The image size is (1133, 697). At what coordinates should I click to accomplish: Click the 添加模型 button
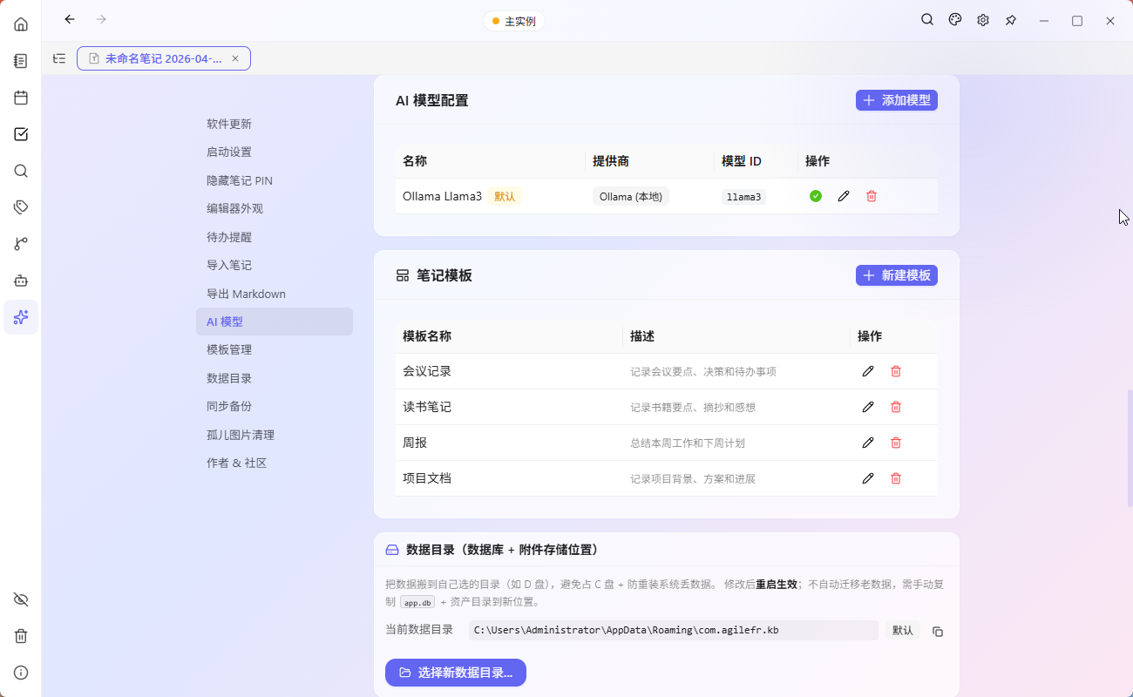click(896, 100)
